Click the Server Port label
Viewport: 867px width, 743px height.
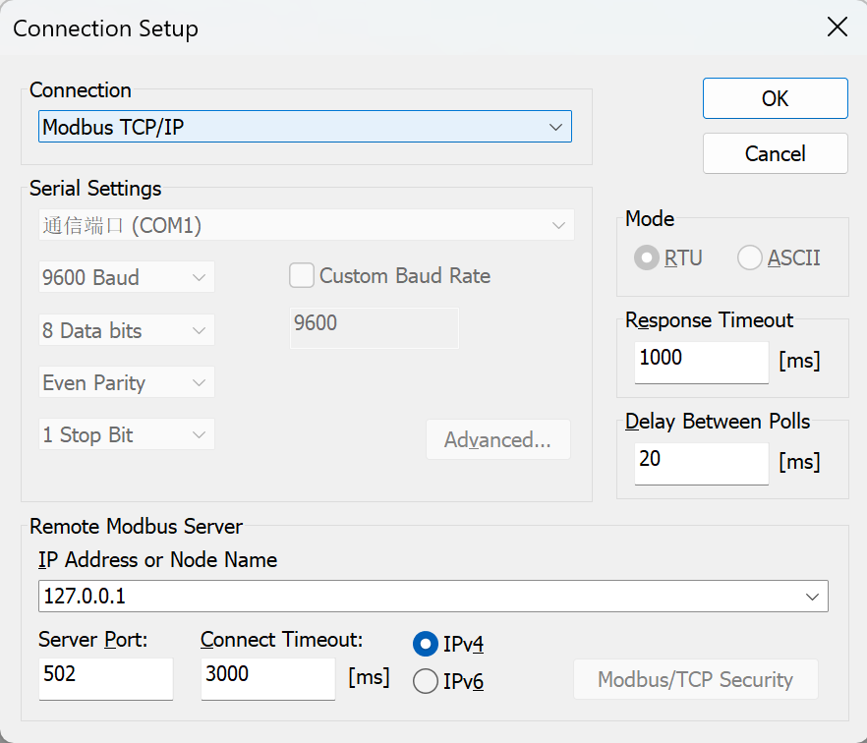(92, 640)
